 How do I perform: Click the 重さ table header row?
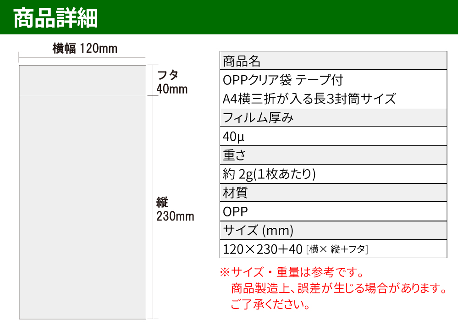tap(333, 155)
